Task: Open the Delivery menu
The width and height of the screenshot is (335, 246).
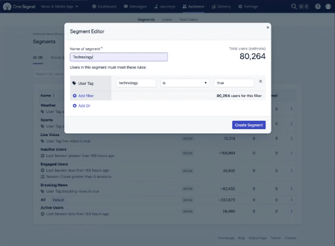Action: [x=221, y=7]
